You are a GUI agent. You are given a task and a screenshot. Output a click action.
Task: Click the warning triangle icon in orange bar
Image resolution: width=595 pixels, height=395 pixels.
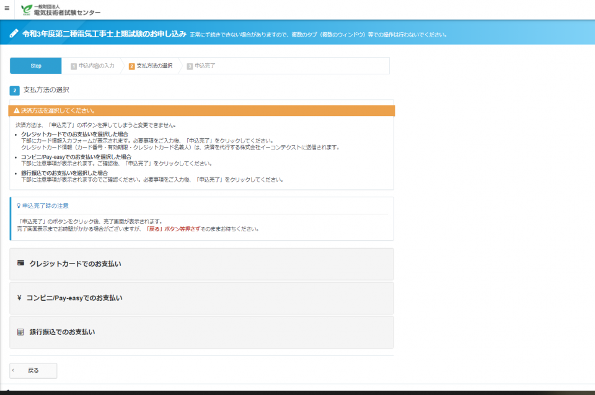pyautogui.click(x=17, y=111)
